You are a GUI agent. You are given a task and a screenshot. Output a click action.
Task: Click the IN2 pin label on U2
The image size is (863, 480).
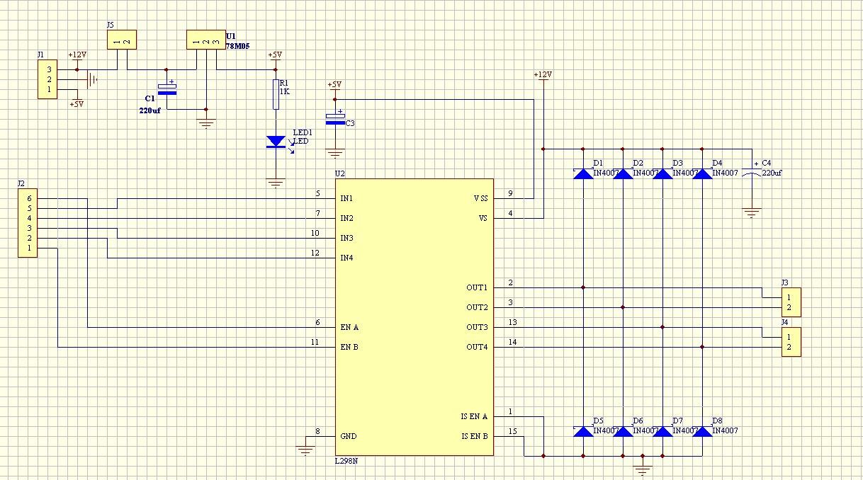[x=346, y=219]
